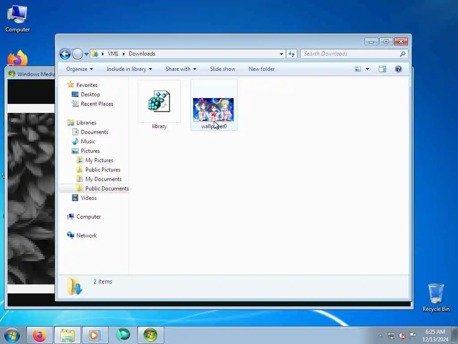Click Downloads folder icon in details pane
This screenshot has width=458, height=344.
75,286
